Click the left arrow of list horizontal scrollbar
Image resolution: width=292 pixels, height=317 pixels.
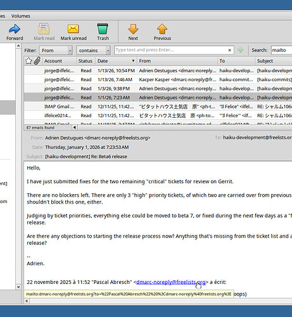tap(75, 127)
